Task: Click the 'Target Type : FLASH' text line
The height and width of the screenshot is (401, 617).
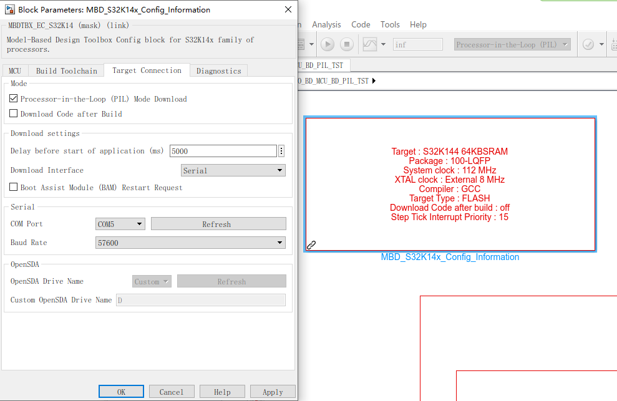Action: (450, 198)
